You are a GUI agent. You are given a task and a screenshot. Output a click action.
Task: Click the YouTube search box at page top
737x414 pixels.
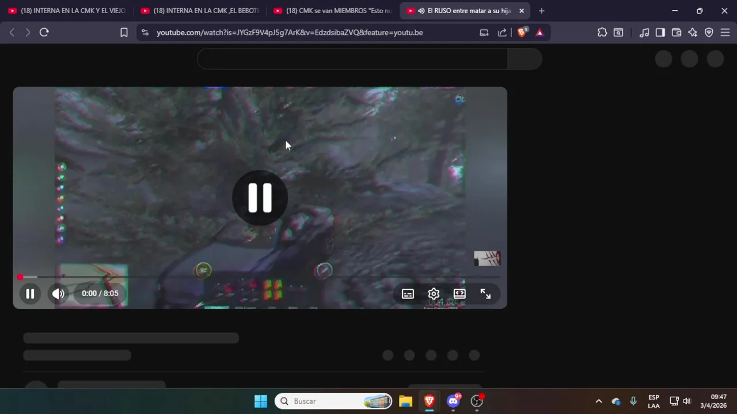(x=352, y=59)
